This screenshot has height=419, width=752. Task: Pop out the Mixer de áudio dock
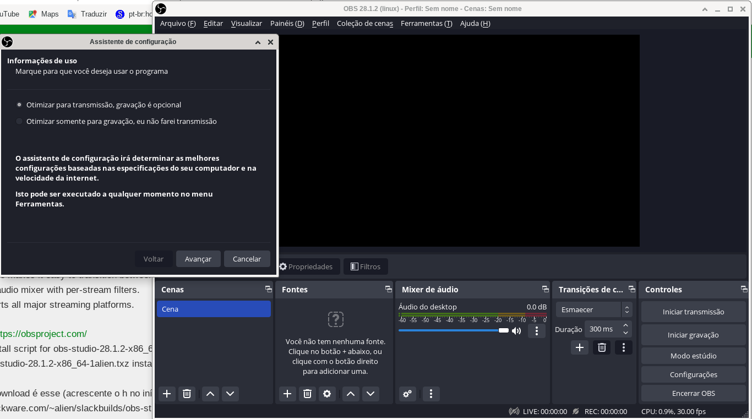tap(545, 289)
